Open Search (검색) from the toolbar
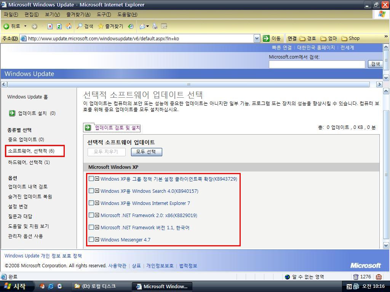This screenshot has height=292, width=390. (85, 26)
